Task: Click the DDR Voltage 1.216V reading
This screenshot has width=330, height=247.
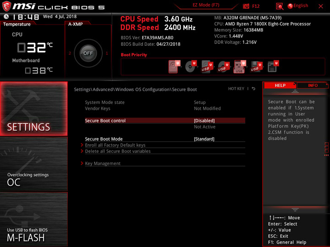Action: point(235,42)
